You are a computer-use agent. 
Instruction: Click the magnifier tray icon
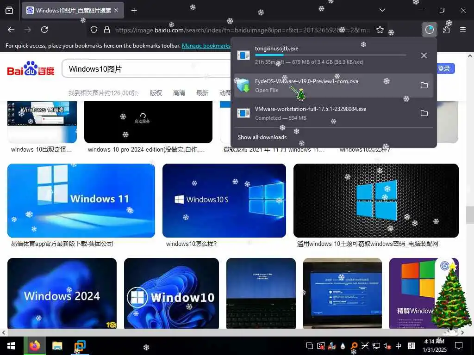(x=354, y=346)
